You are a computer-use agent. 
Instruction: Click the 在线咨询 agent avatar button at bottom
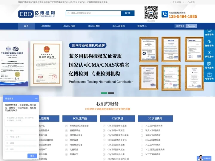204,158
